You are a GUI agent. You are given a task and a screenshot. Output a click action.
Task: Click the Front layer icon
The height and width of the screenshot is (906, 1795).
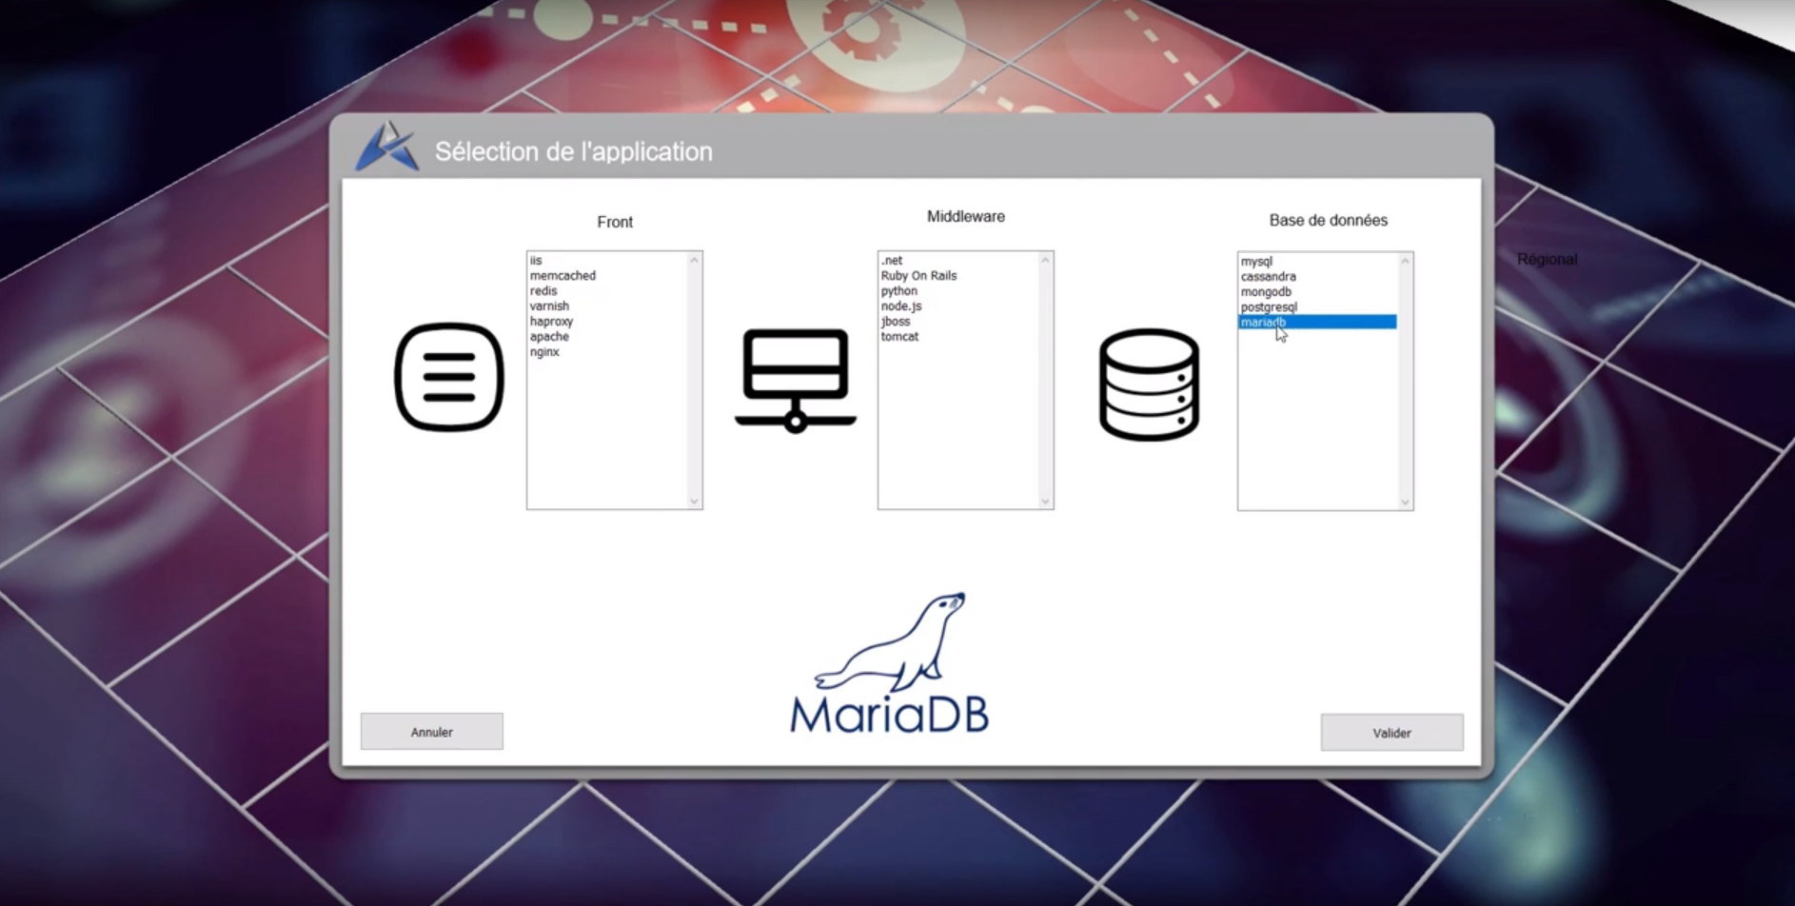449,377
